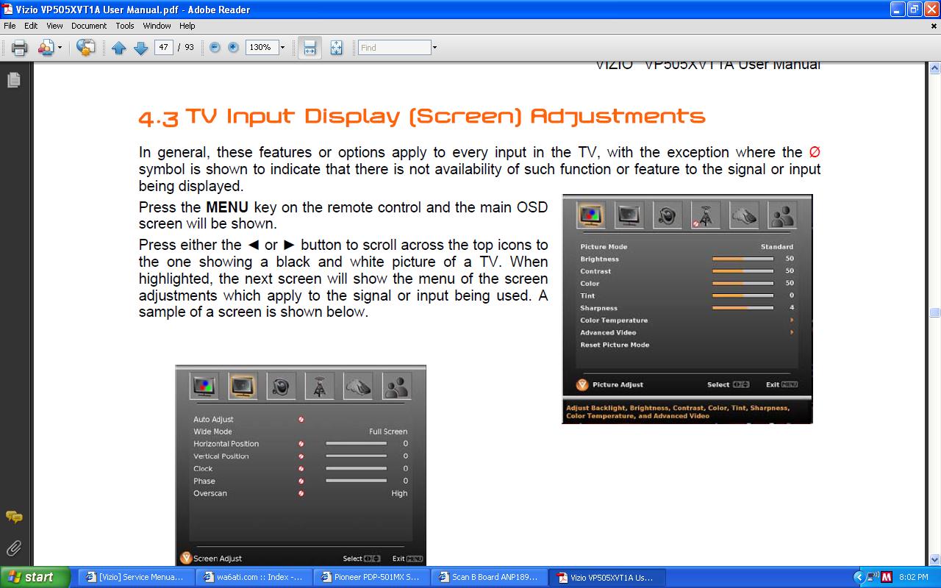Open the zoom level dropdown arrow
The width and height of the screenshot is (941, 588).
click(x=282, y=47)
